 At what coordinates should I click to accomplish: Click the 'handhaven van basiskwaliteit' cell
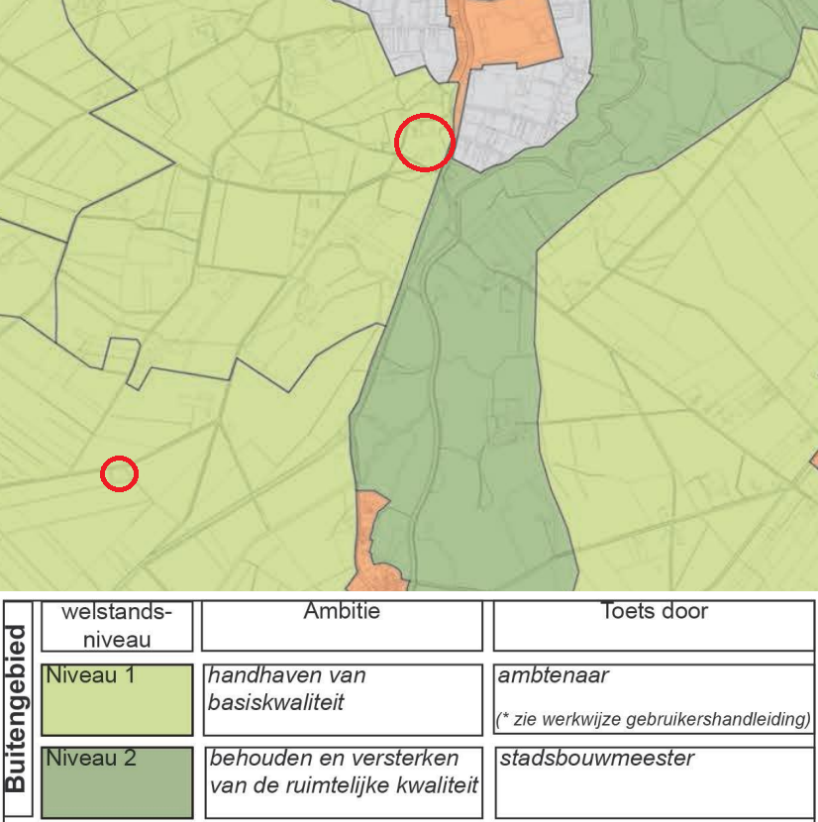[343, 700]
